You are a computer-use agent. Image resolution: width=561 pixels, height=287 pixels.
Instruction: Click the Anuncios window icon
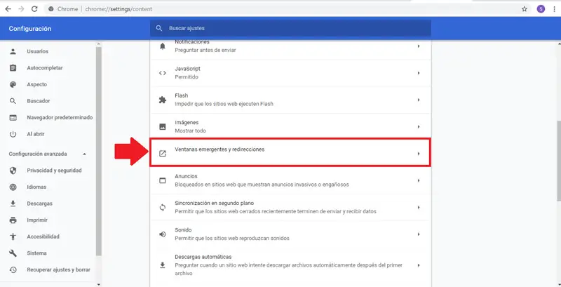tap(163, 180)
